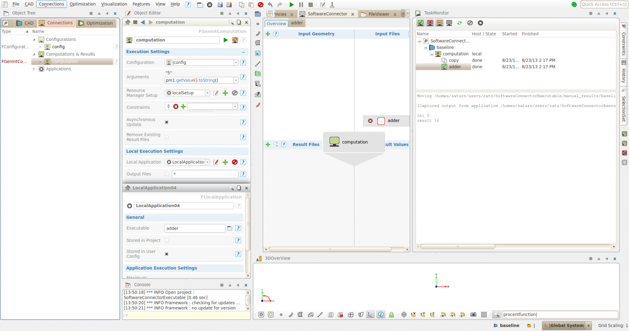629x331 pixels.
Task: Add a new Local Application
Action: click(x=225, y=162)
